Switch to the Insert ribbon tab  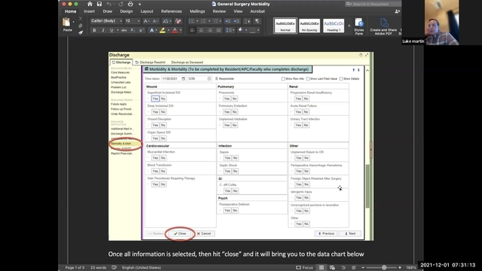point(89,11)
